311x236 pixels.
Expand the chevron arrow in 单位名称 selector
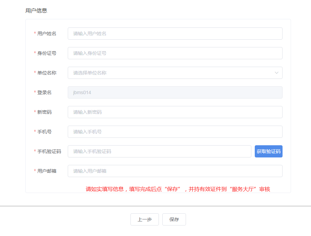pos(277,73)
